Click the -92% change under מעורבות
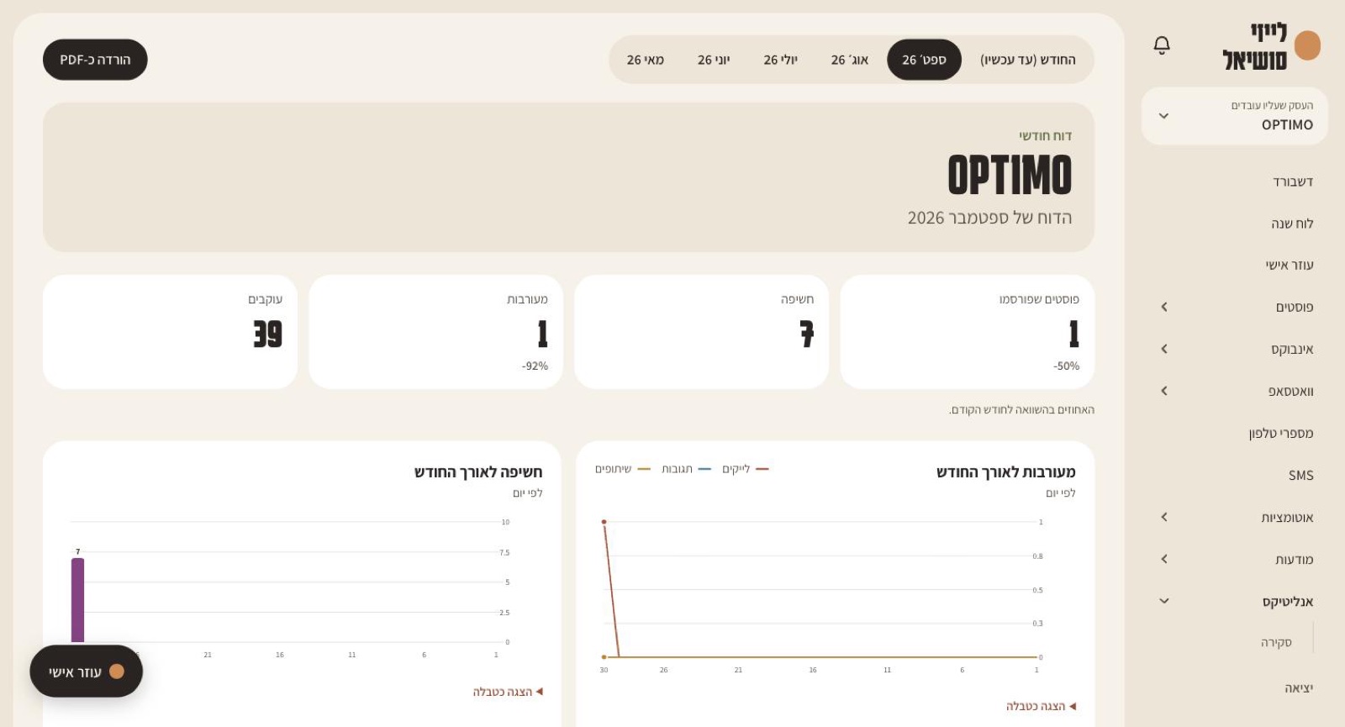The height and width of the screenshot is (727, 1345). 535,366
